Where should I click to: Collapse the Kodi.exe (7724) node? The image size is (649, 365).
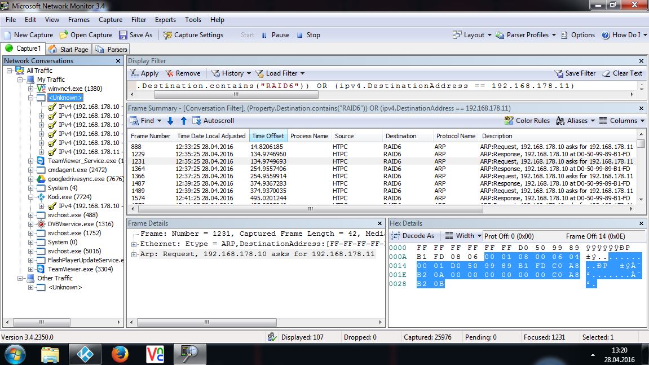click(30, 197)
